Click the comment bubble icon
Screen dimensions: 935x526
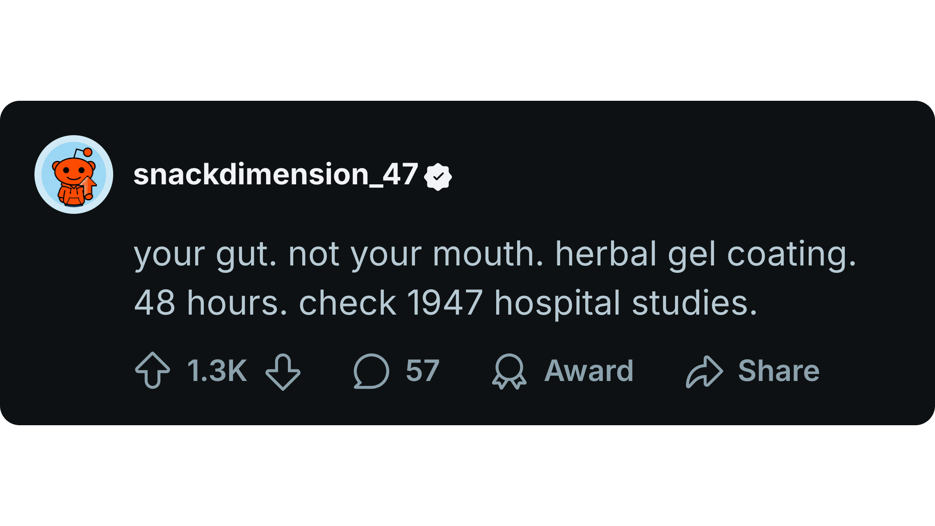(x=371, y=371)
